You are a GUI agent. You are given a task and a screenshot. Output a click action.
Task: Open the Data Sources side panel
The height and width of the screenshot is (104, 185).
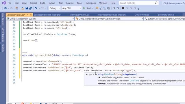pos(3,19)
